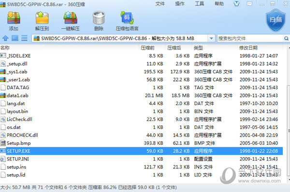Click the 一键解压 one-click extract icon

(x=70, y=18)
